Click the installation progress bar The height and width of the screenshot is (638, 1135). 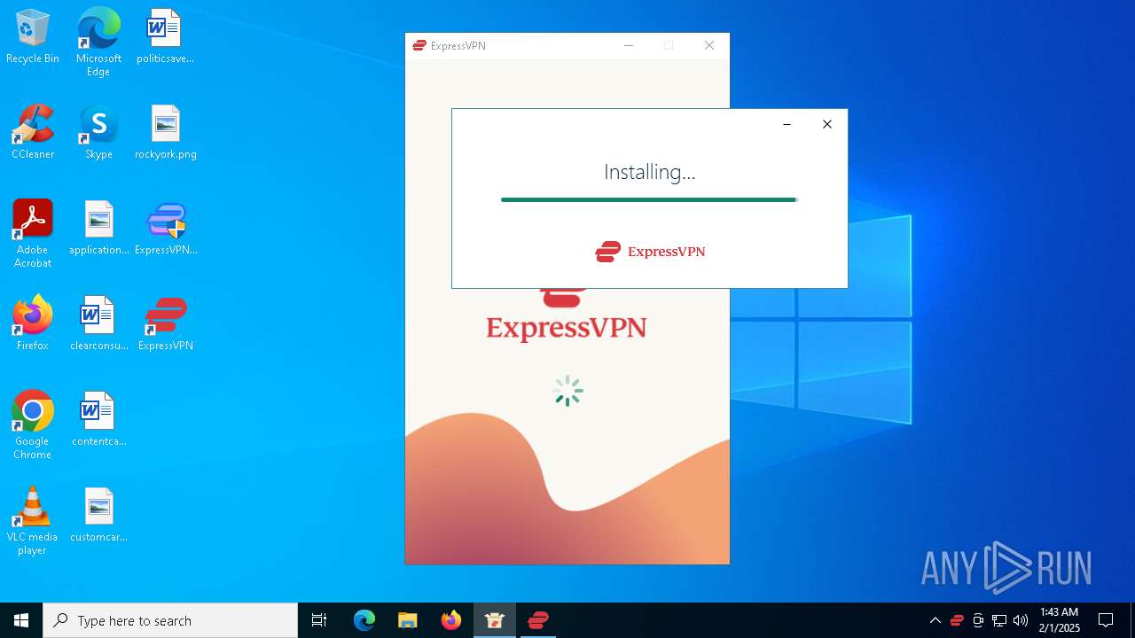pos(649,200)
